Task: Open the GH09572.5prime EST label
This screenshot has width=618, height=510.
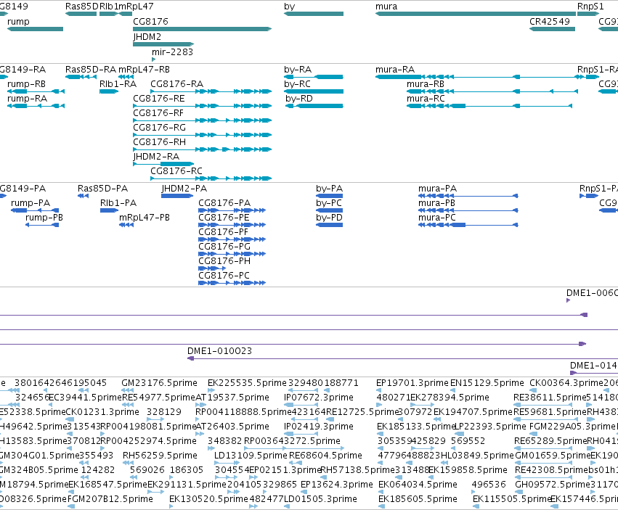Action: pyautogui.click(x=552, y=485)
